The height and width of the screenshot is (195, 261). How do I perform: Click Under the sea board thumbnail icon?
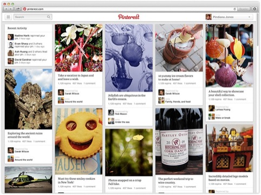tap(111, 121)
